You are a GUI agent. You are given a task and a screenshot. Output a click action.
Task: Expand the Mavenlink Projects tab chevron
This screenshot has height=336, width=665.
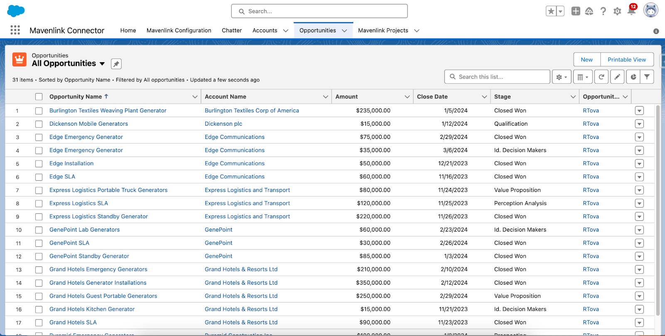(x=417, y=31)
